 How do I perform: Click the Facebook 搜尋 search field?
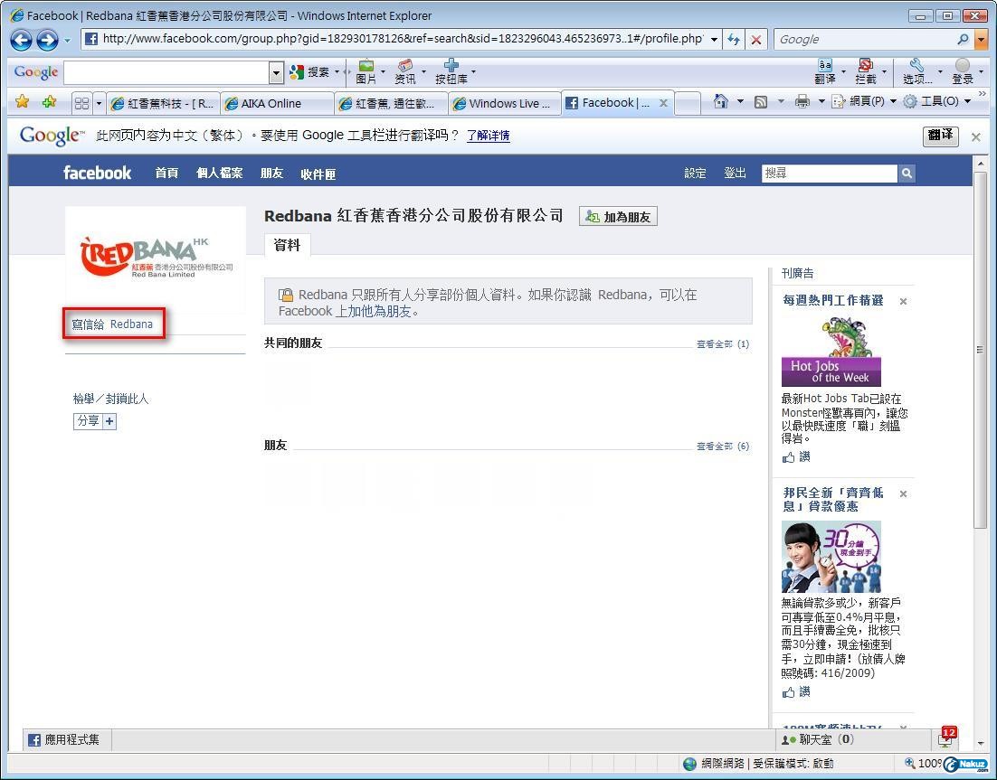(x=830, y=174)
